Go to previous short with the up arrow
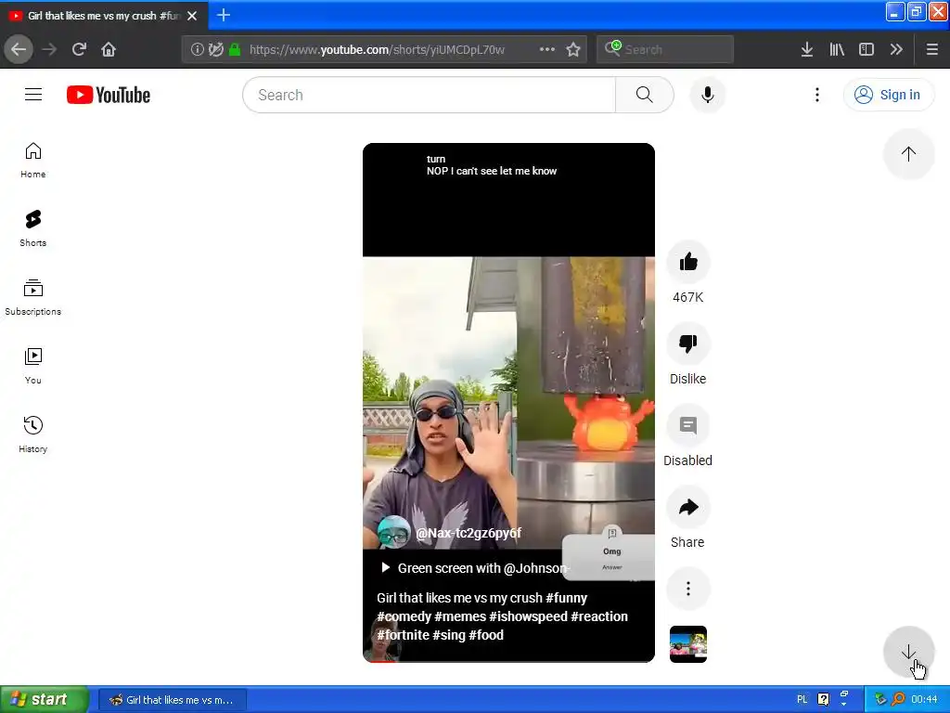950x713 pixels. pos(908,154)
